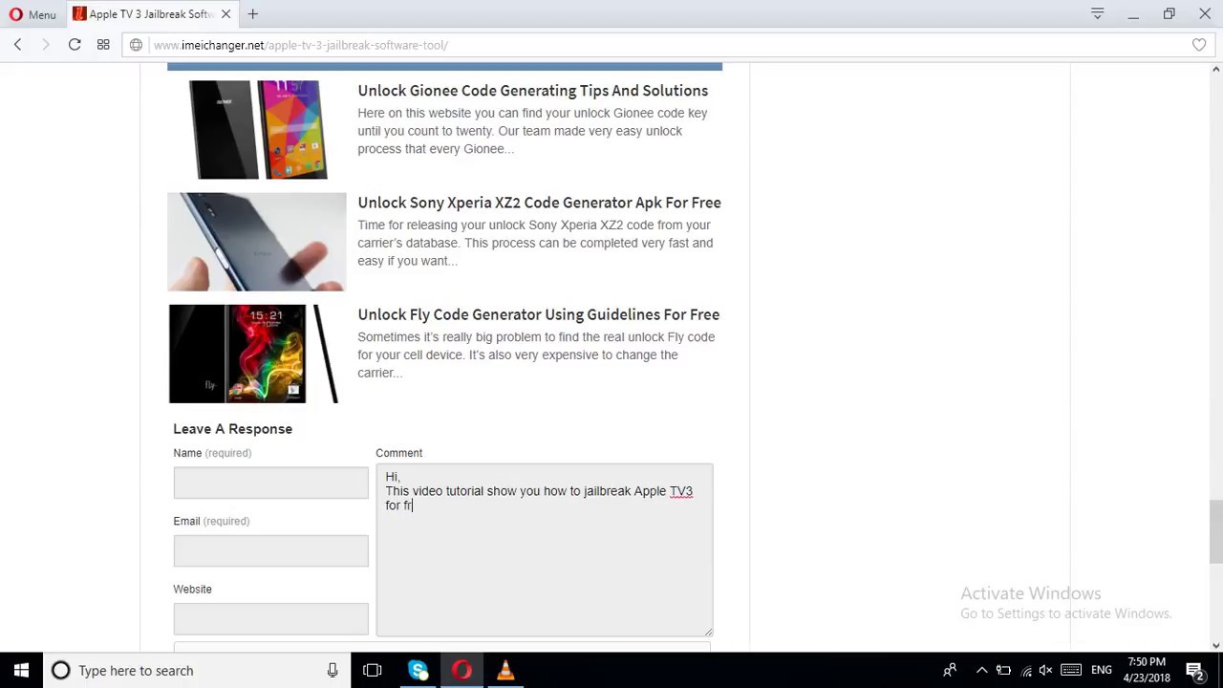Image resolution: width=1223 pixels, height=688 pixels.
Task: Click the taskbar search box
Action: coord(198,671)
